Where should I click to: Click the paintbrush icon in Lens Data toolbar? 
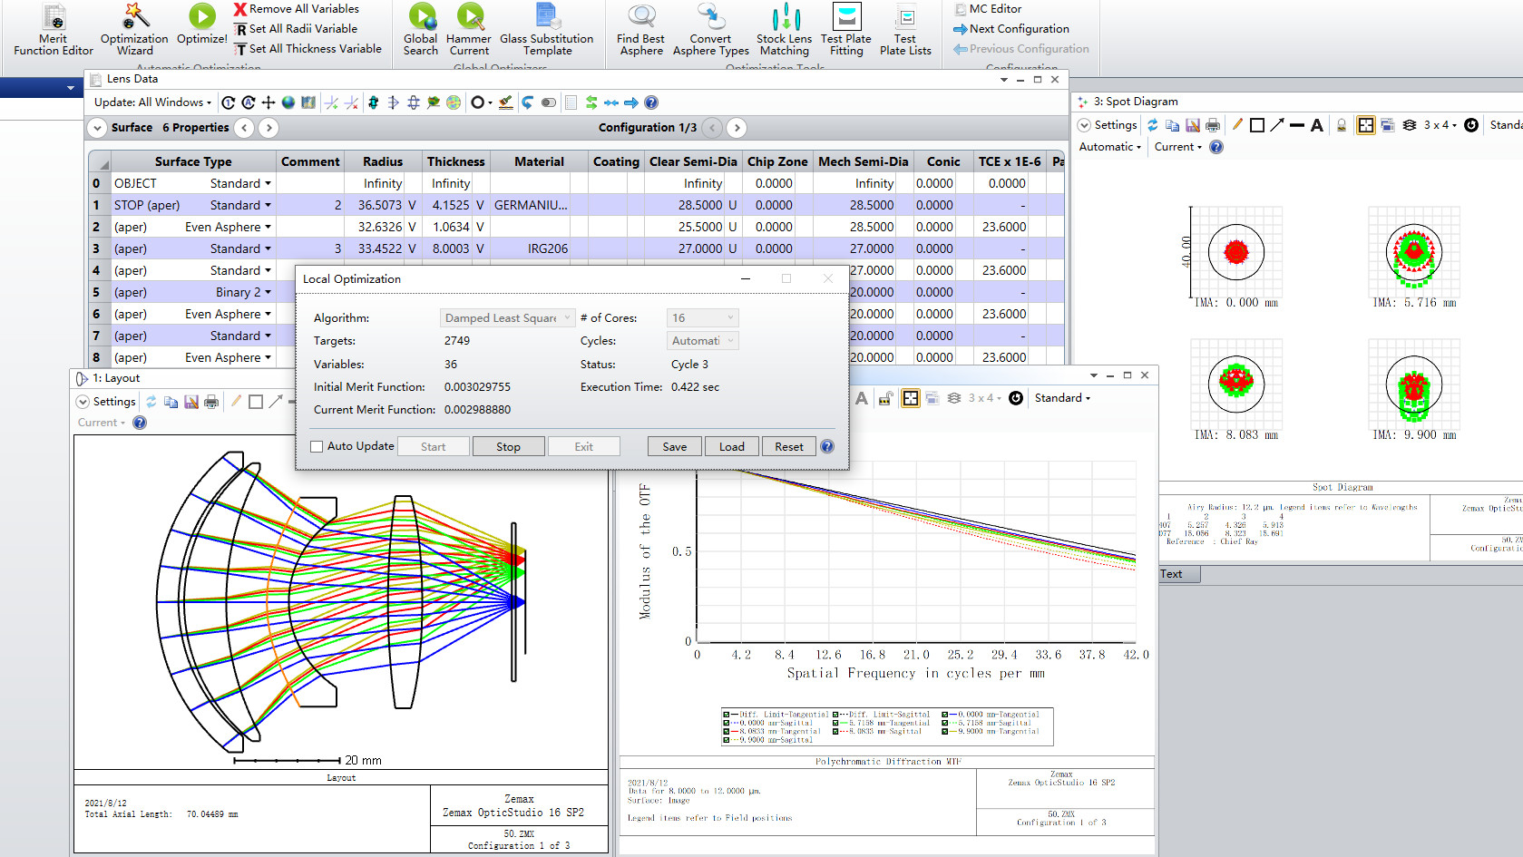[x=506, y=102]
